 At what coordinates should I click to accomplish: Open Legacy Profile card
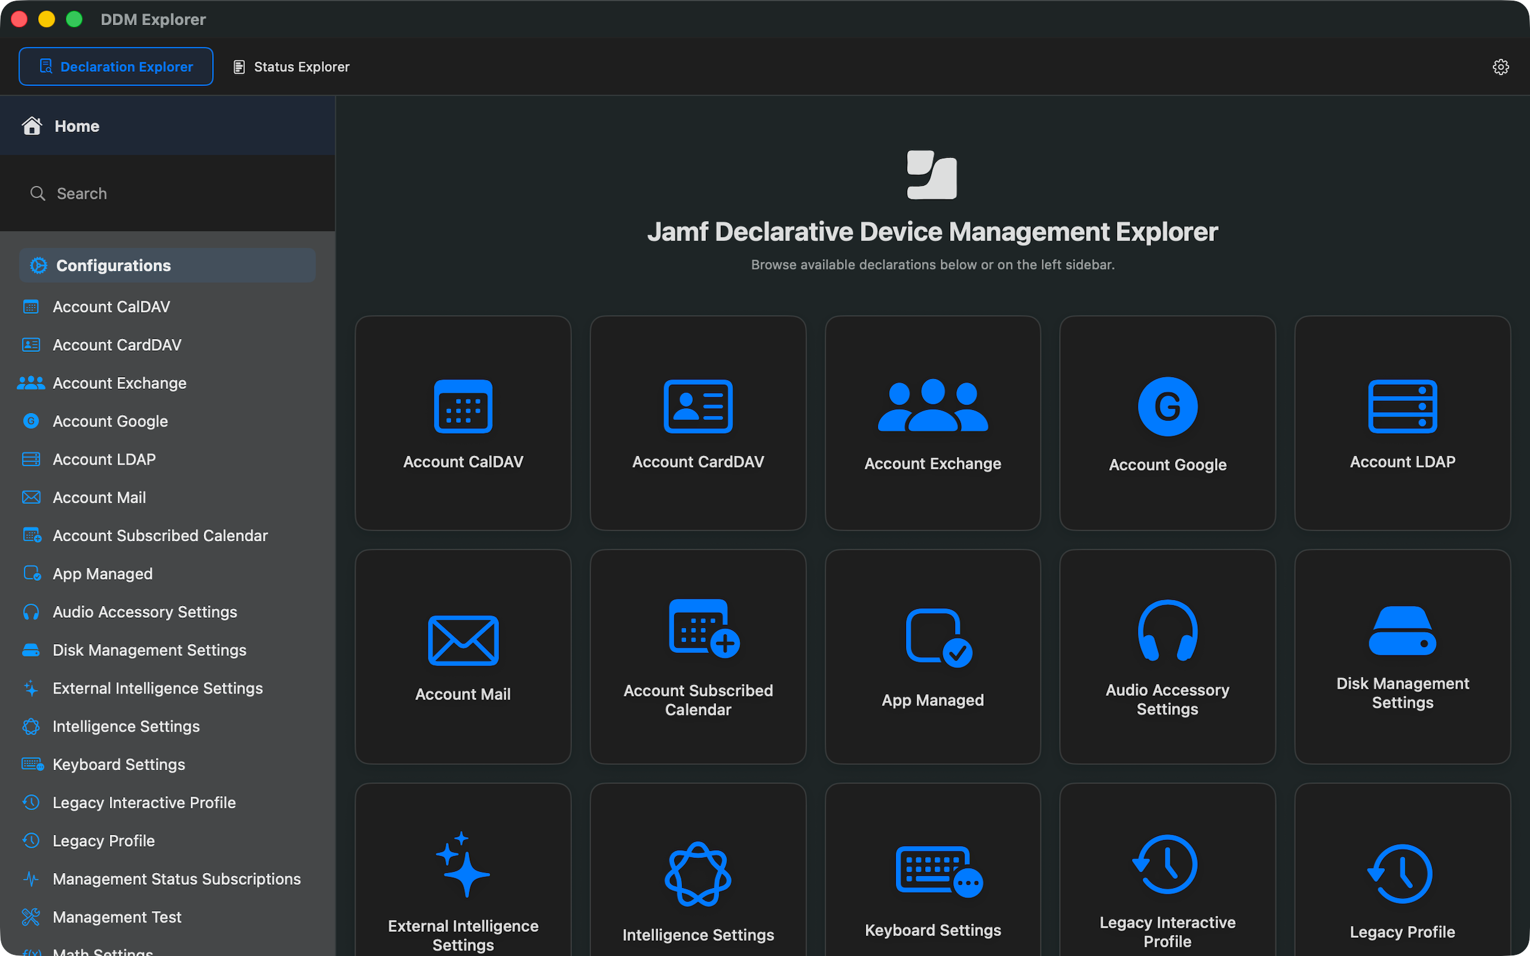pyautogui.click(x=1402, y=869)
